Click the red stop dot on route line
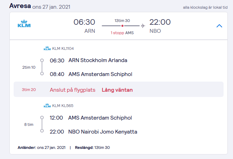233x159 pixels. click(122, 26)
